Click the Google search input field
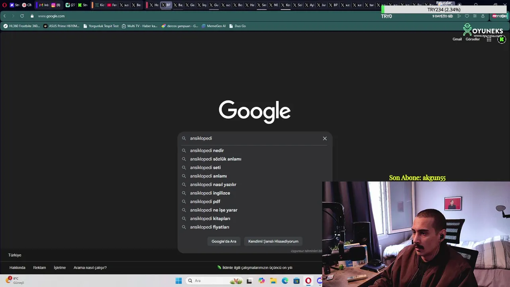This screenshot has width=510, height=287. pos(255,138)
